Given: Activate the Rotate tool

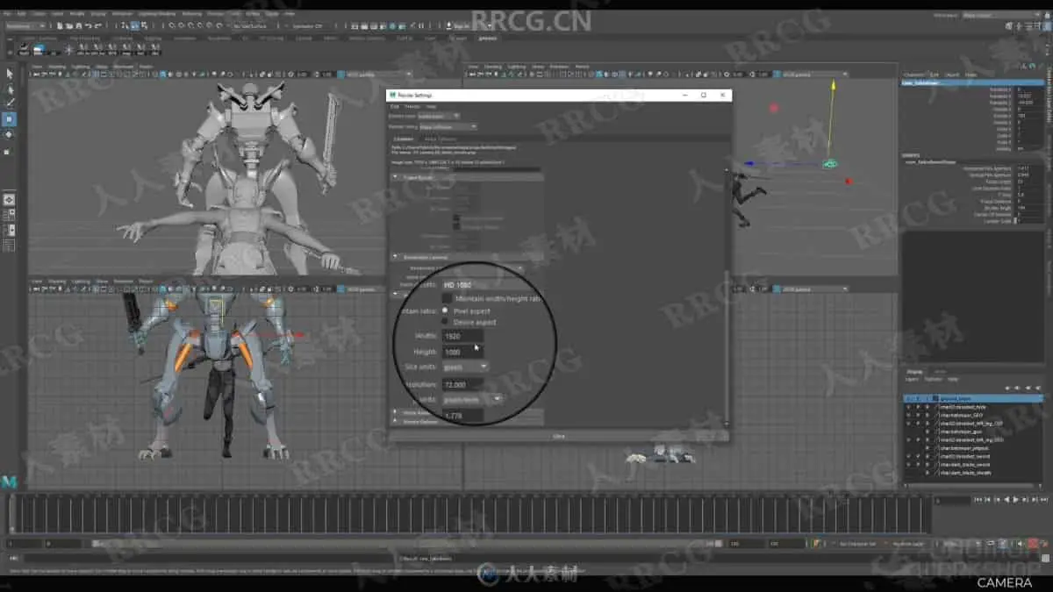Looking at the screenshot, I should tap(10, 134).
